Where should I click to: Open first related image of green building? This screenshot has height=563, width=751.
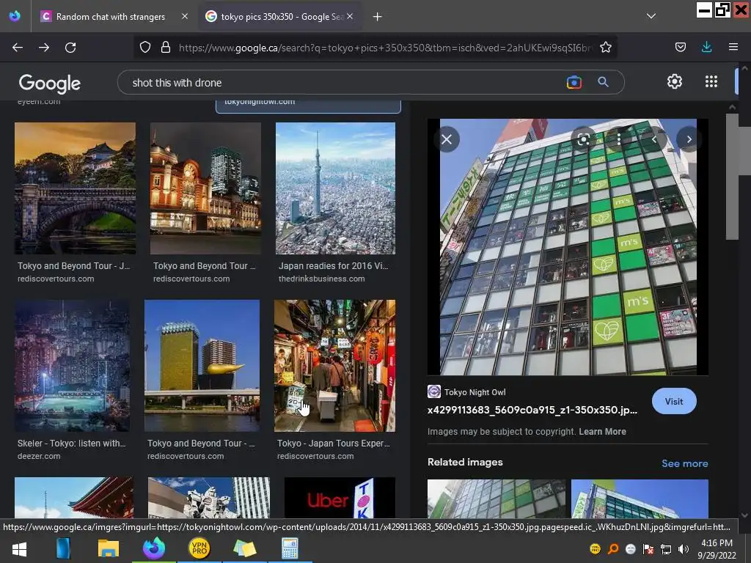497,498
